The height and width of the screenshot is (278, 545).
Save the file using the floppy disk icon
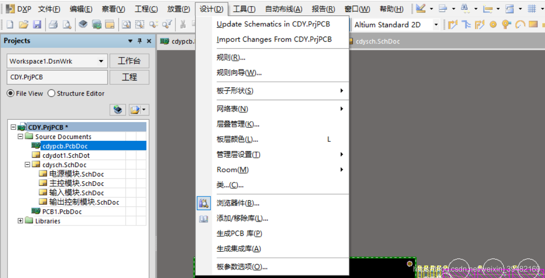36,24
